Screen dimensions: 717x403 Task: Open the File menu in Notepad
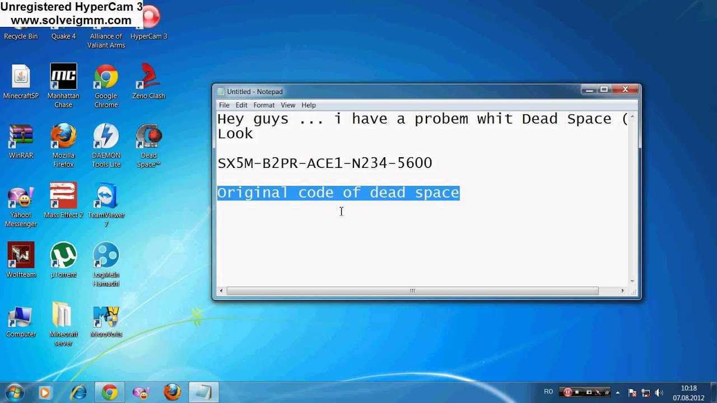224,105
